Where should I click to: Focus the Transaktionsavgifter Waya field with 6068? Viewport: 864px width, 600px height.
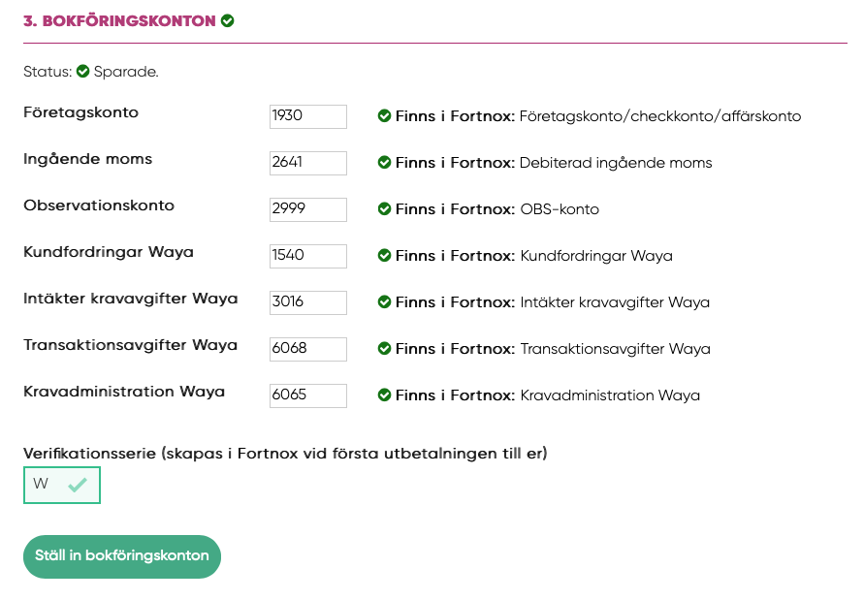(308, 349)
